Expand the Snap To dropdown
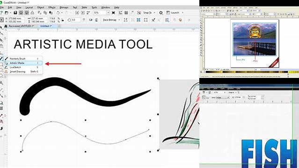This screenshot has height=168, width=299. point(154,13)
